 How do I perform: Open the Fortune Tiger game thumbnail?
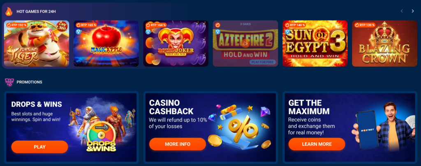37,43
